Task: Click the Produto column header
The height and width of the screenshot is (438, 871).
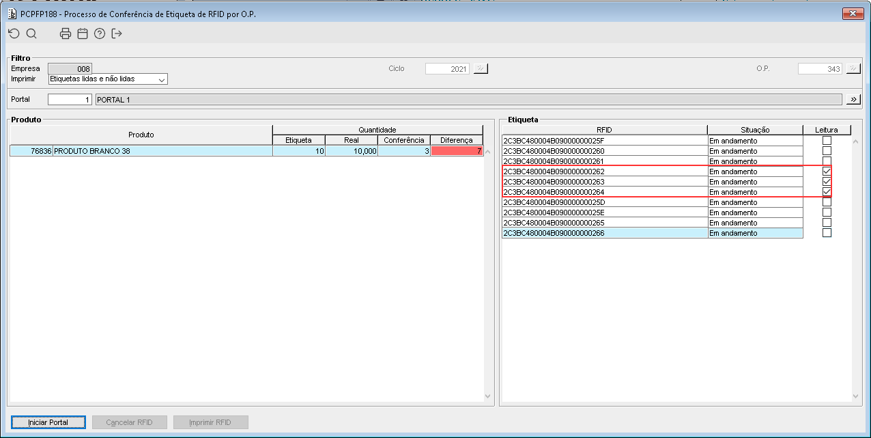Action: 141,135
